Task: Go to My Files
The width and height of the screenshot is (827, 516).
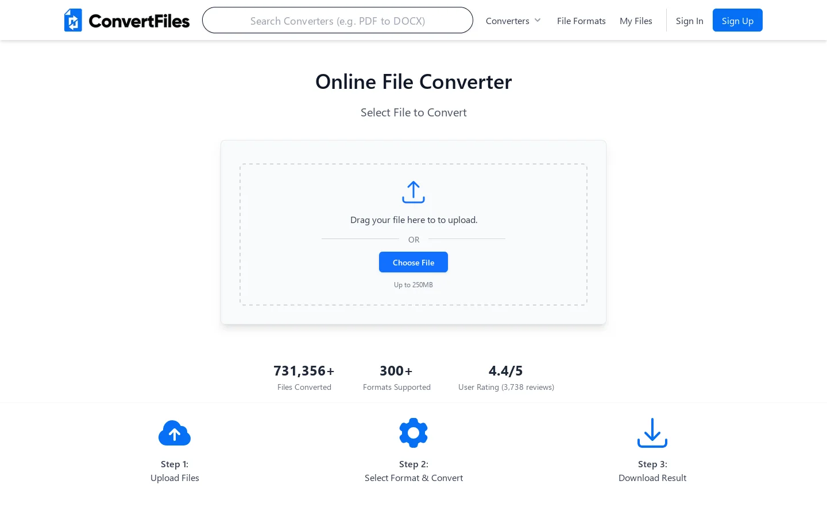Action: pyautogui.click(x=636, y=21)
